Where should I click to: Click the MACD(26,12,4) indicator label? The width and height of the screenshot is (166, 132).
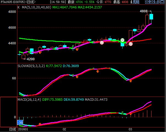(29, 100)
